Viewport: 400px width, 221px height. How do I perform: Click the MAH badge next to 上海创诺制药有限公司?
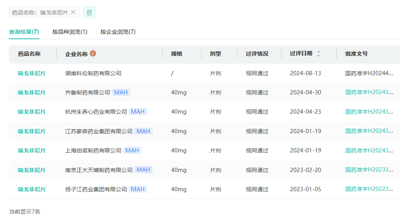pyautogui.click(x=132, y=150)
